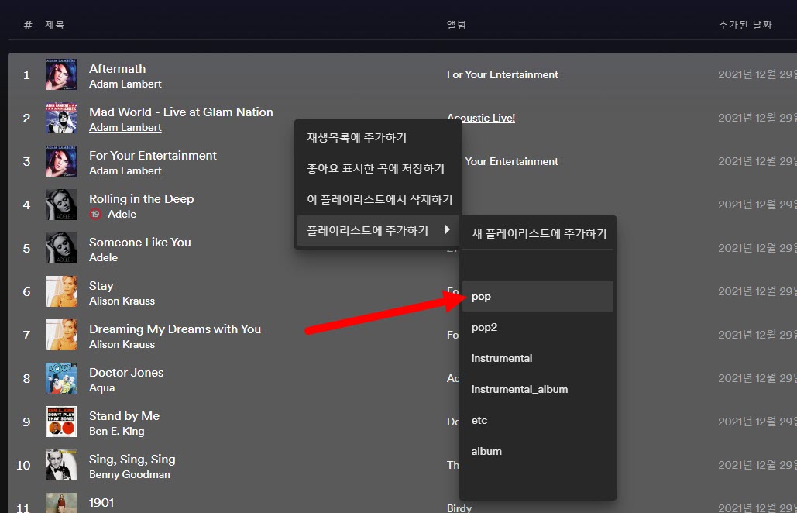Screen dimensions: 797x513
Task: Click Stay track album thumbnail
Action: (x=61, y=291)
